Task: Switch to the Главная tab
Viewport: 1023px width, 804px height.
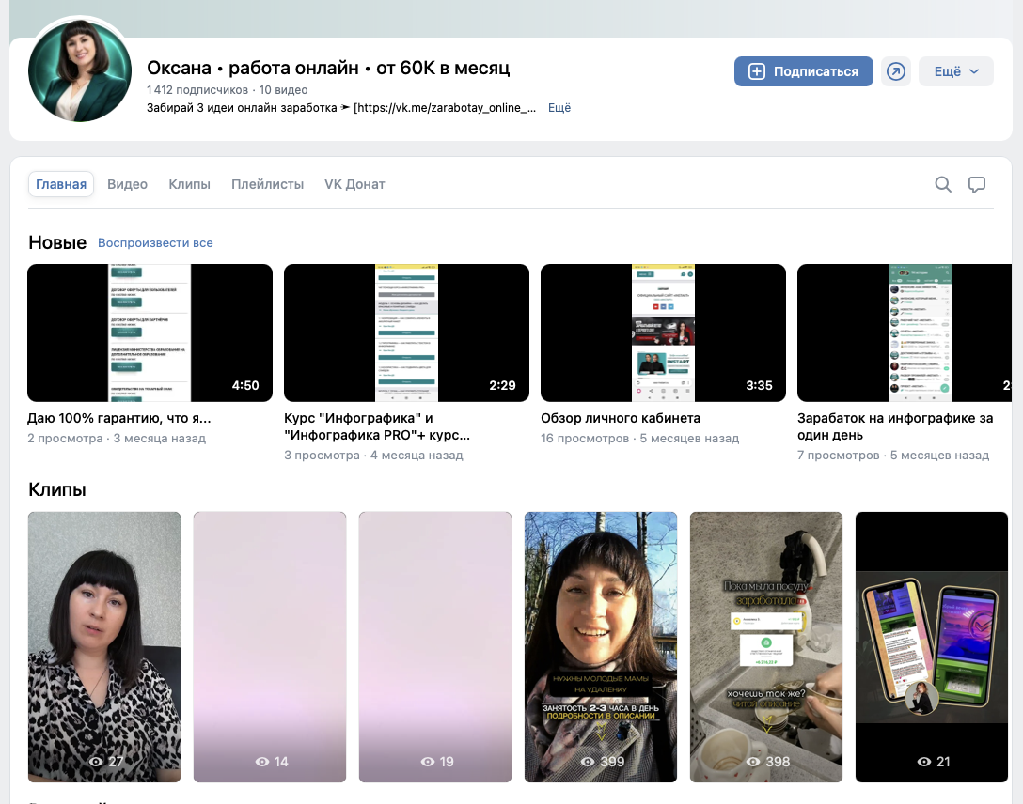Action: pos(61,184)
